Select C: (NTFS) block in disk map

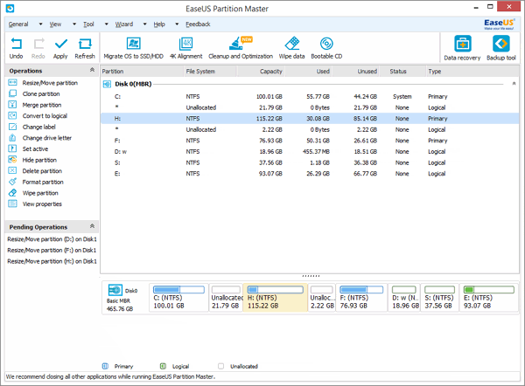(x=178, y=298)
